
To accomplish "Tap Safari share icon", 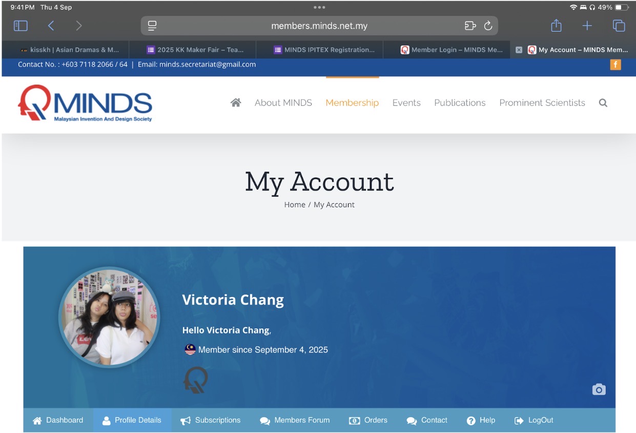I will tap(556, 26).
